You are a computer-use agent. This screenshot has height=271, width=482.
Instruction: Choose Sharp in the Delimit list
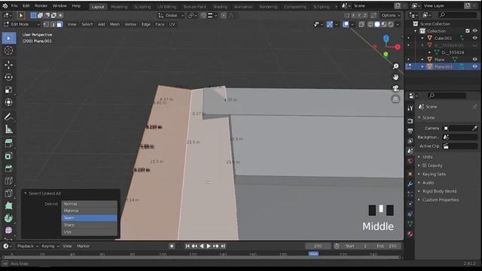89,225
